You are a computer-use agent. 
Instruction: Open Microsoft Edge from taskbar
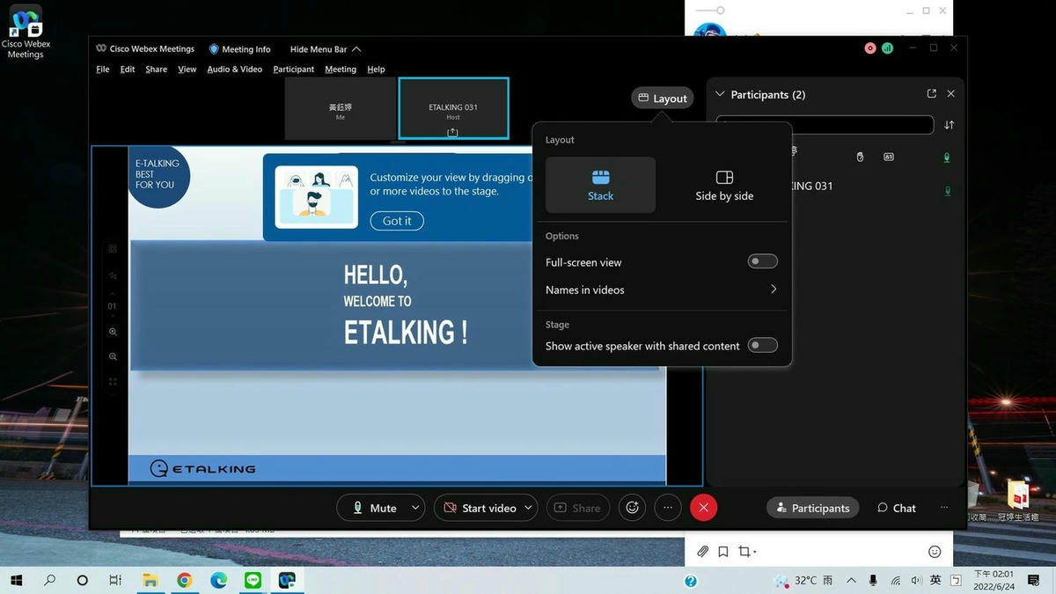point(218,581)
